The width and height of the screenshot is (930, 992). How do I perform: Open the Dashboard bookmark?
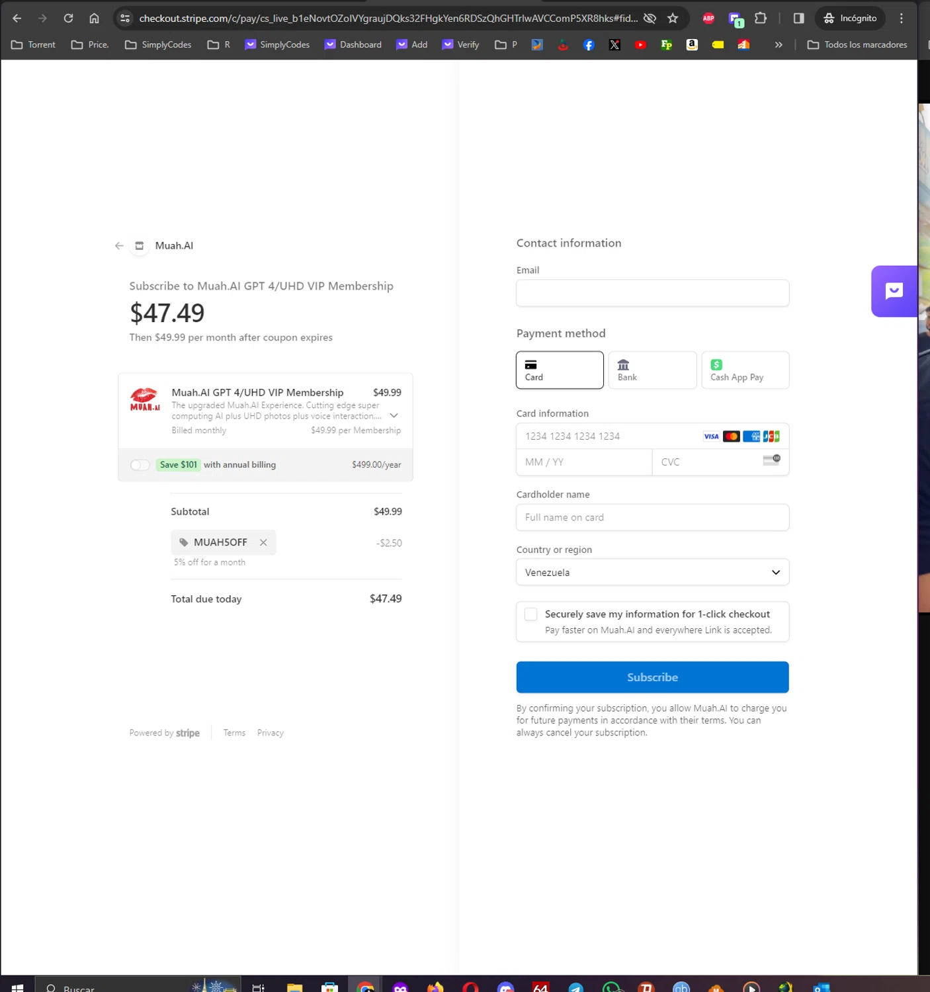pos(353,45)
